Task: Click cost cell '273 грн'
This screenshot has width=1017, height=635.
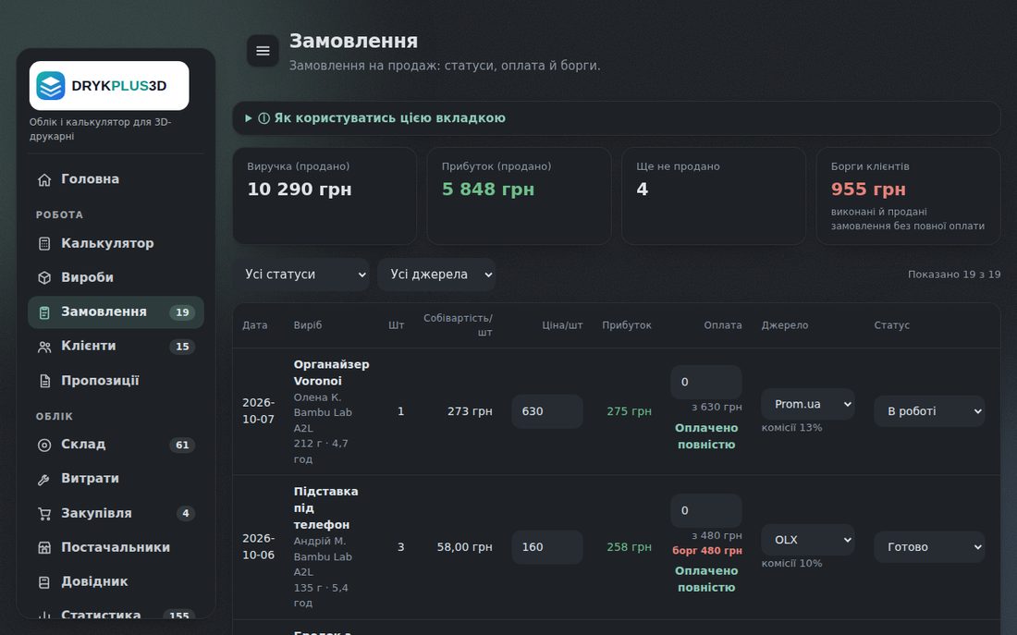Action: tap(470, 411)
